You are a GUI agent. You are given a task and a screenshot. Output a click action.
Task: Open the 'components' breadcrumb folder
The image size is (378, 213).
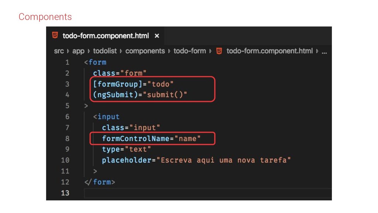145,51
